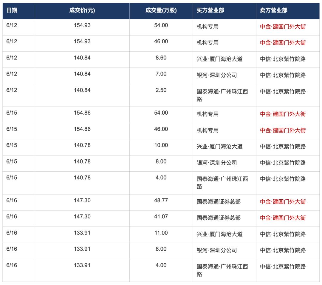322x285 pixels.
Task: Select 6/12 price 154.93 with volume 46.00
Action: click(82, 41)
